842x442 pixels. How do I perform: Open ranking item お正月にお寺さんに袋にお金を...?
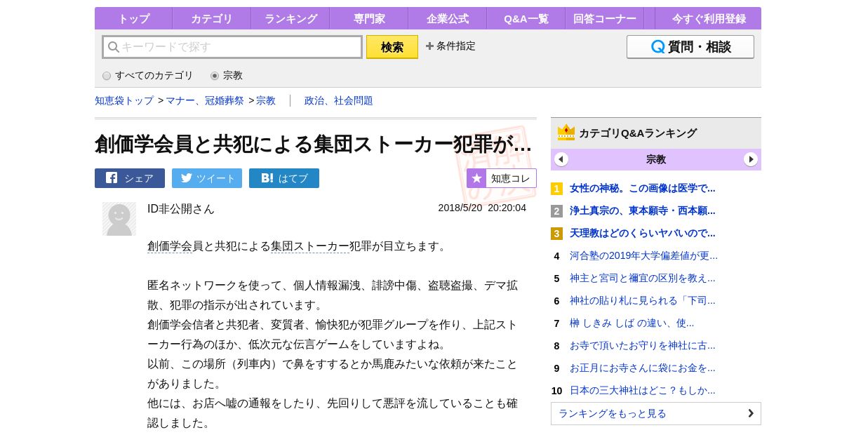(643, 368)
